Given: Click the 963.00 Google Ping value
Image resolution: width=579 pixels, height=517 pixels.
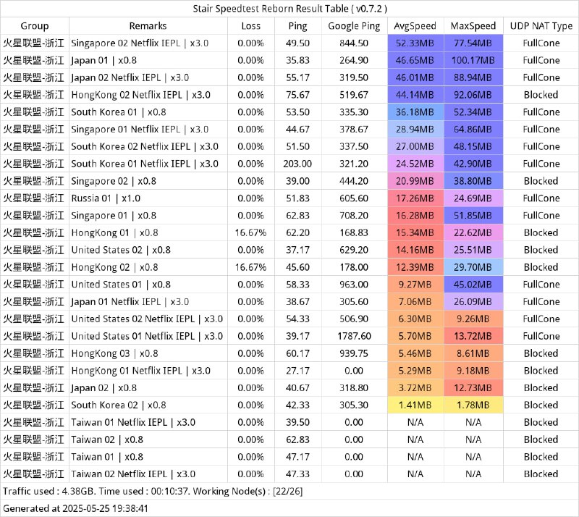Looking at the screenshot, I should 354,285.
